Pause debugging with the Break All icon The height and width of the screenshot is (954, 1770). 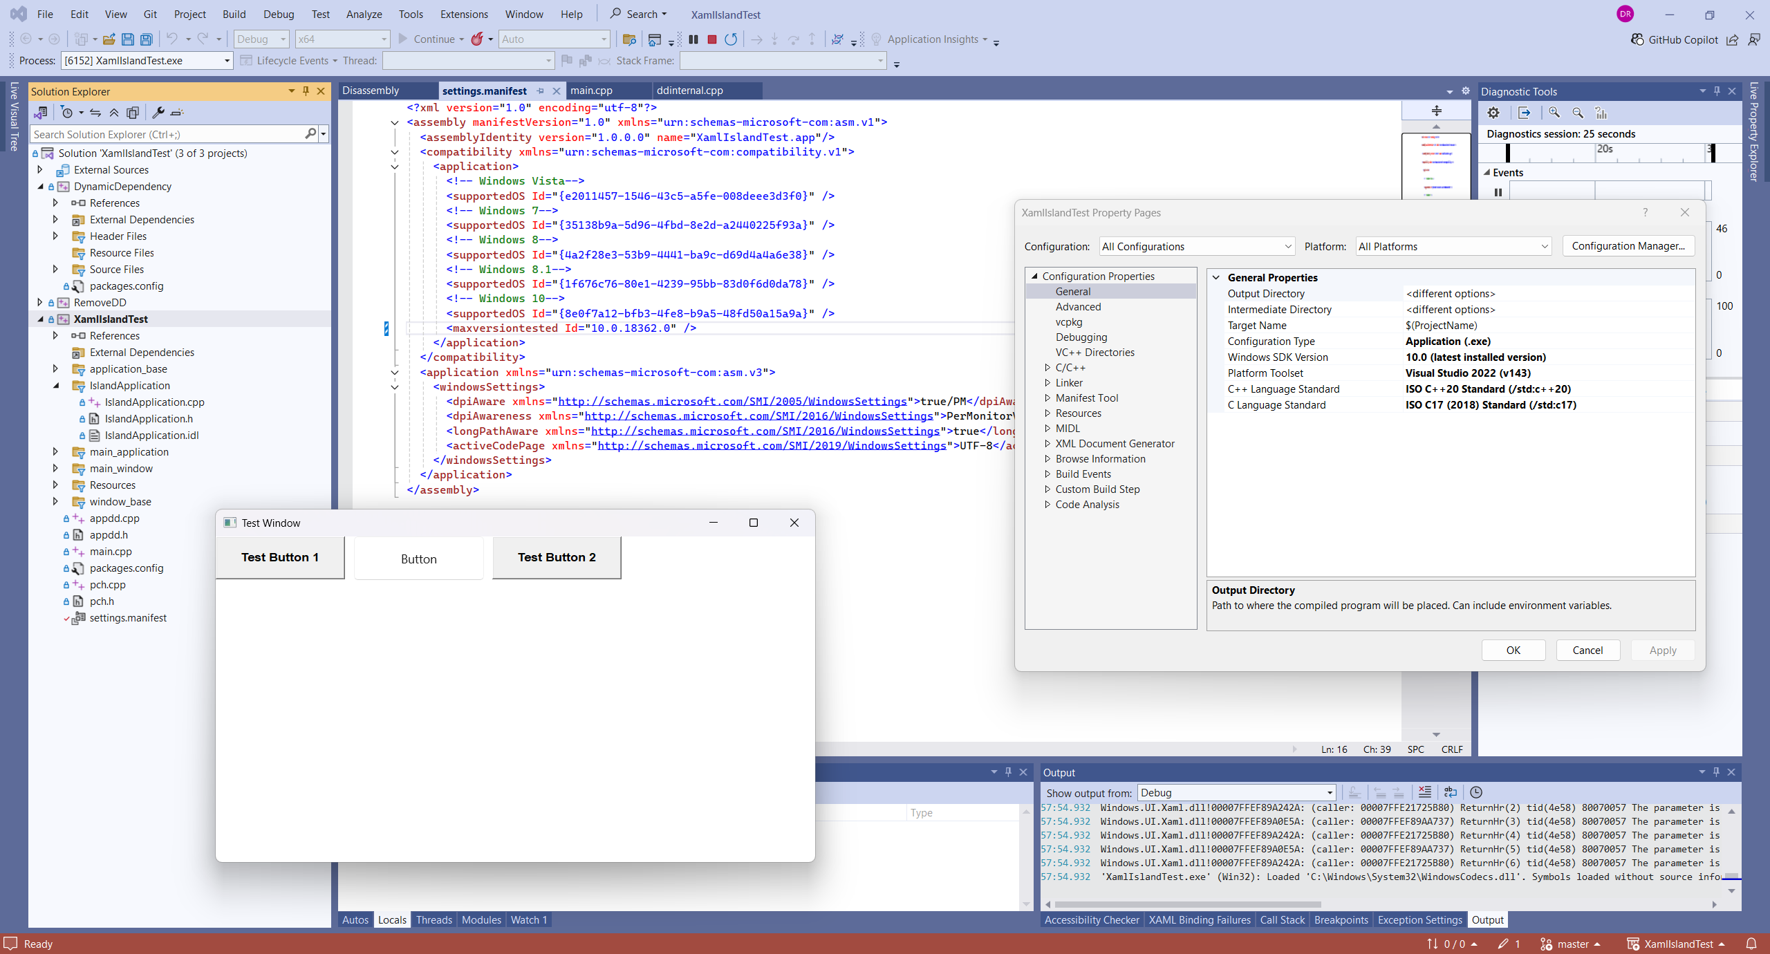coord(693,39)
